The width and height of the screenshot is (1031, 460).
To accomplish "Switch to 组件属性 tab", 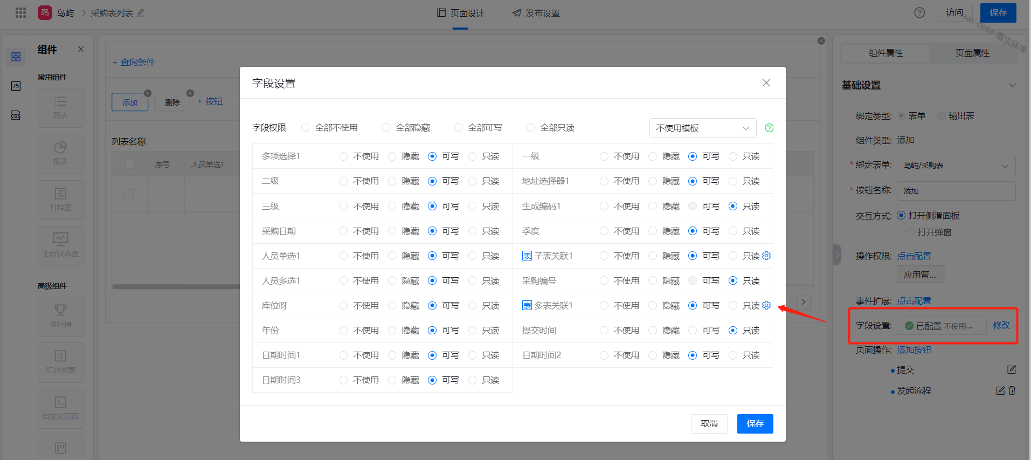I will (885, 53).
